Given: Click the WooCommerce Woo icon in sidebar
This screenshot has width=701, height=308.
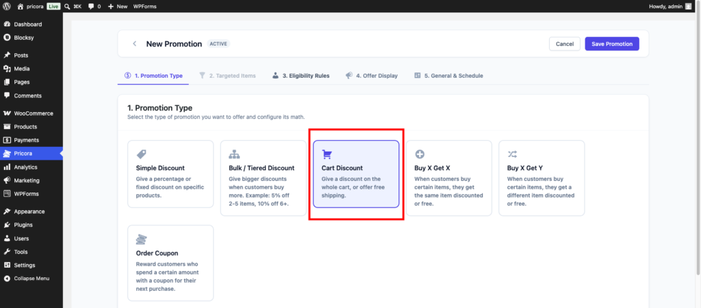Looking at the screenshot, I should pos(7,113).
